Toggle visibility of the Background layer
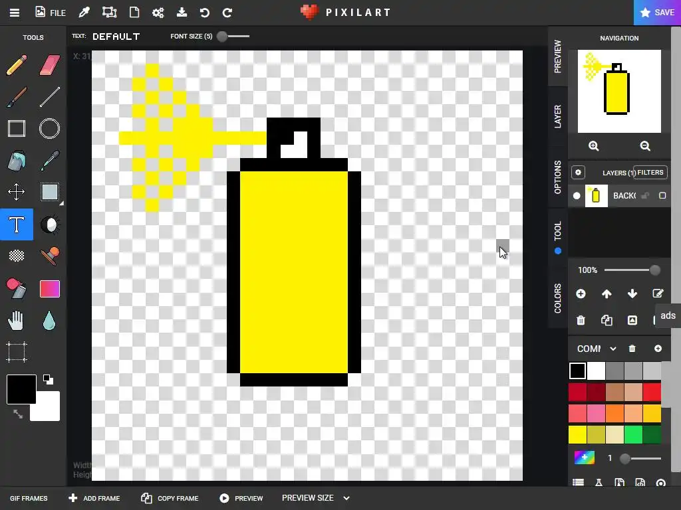 (577, 196)
